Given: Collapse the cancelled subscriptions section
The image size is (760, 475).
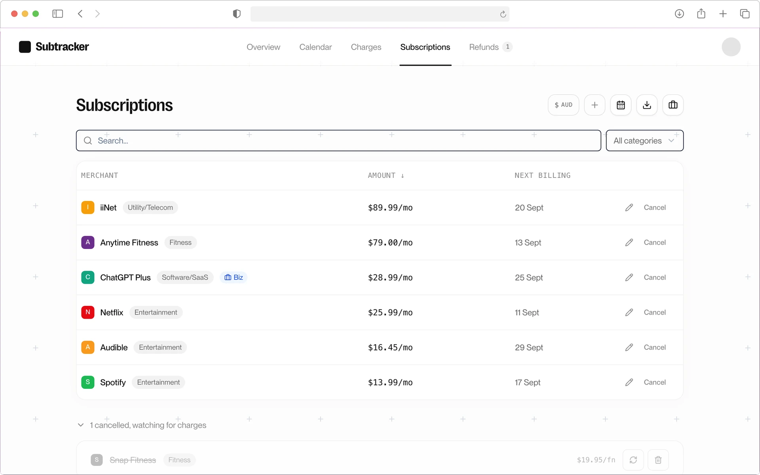Looking at the screenshot, I should tap(142, 425).
